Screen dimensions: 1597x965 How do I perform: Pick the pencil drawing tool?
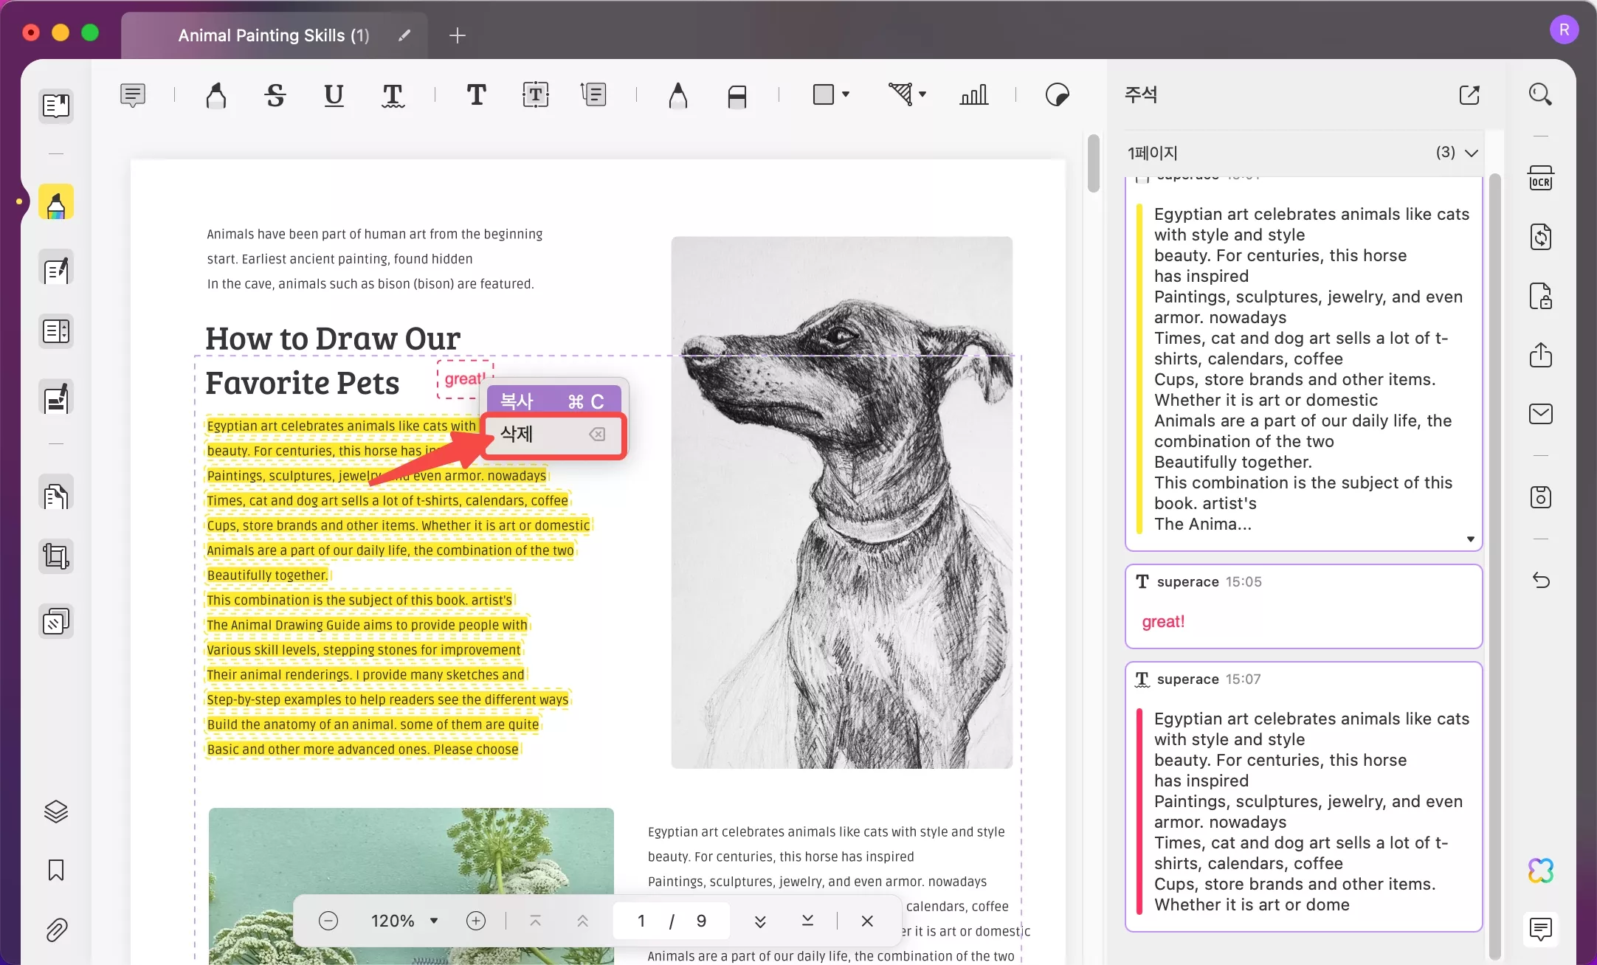pos(677,95)
